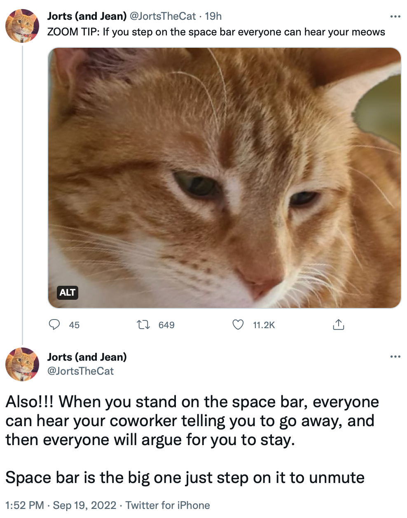Enlarge the orange cat photo
The width and height of the screenshot is (407, 518).
(225, 177)
